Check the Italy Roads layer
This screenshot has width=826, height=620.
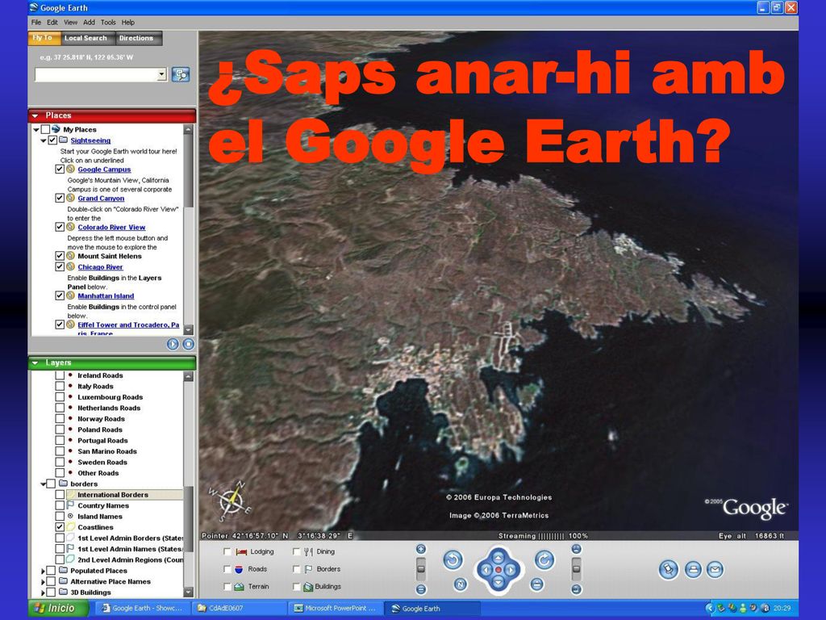click(x=60, y=386)
